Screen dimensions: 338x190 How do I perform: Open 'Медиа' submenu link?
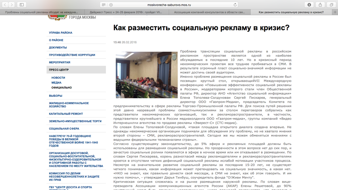56,83
